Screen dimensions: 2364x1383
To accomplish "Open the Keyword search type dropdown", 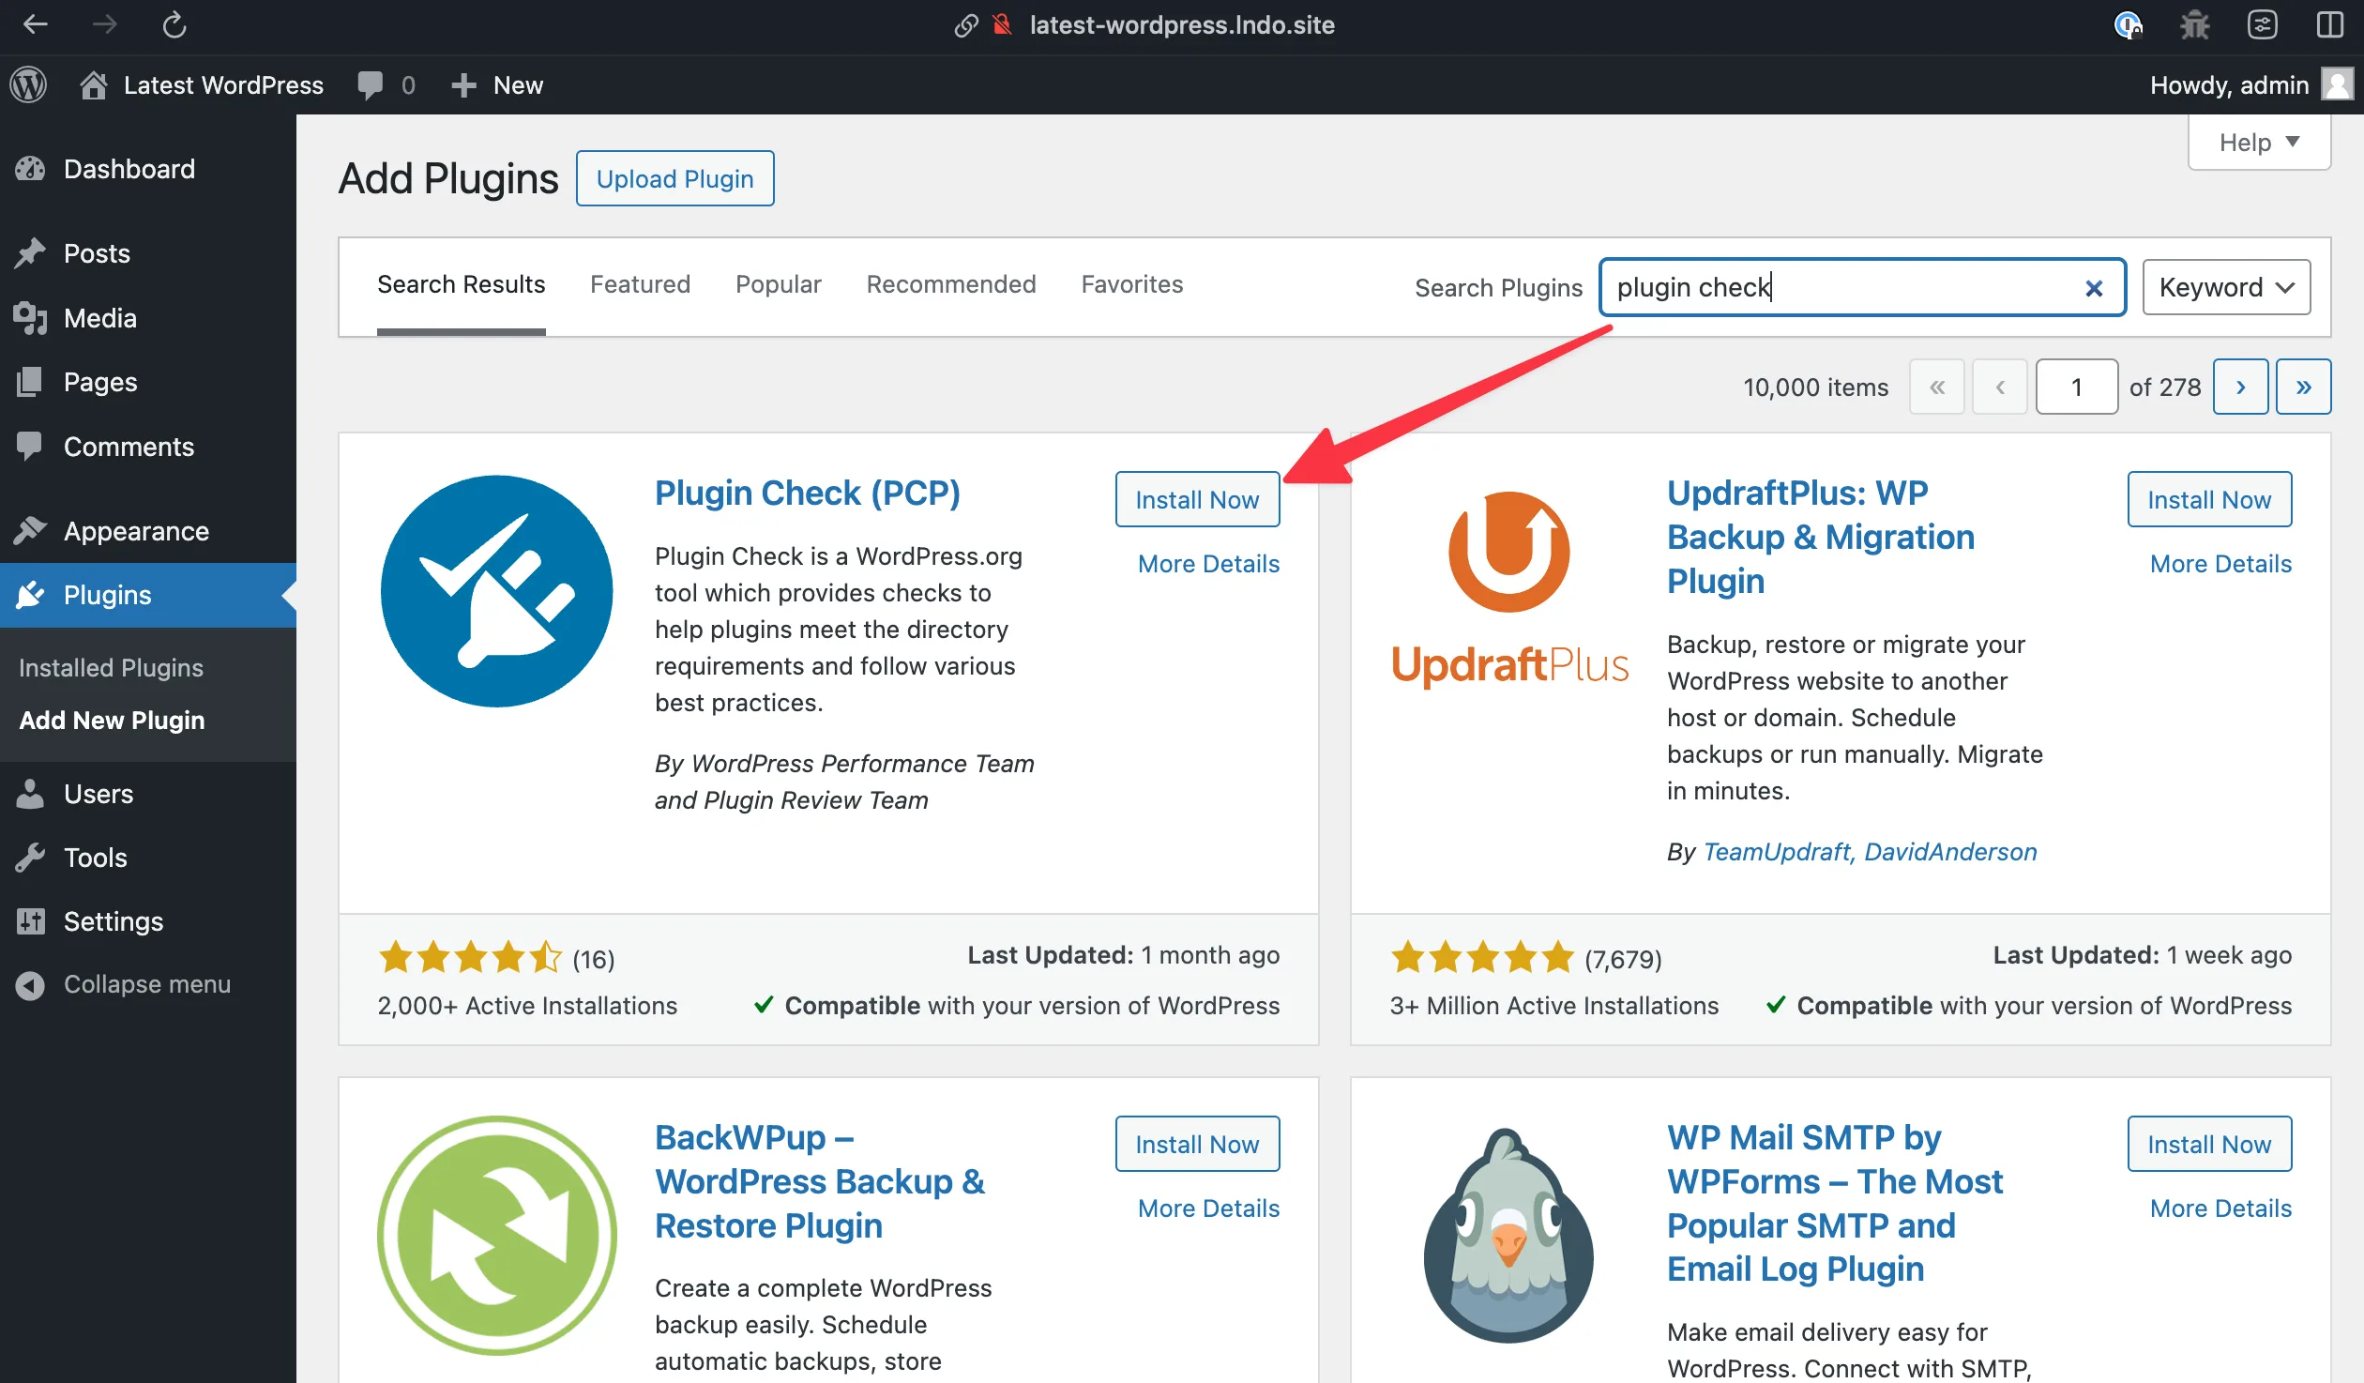I will [2225, 287].
